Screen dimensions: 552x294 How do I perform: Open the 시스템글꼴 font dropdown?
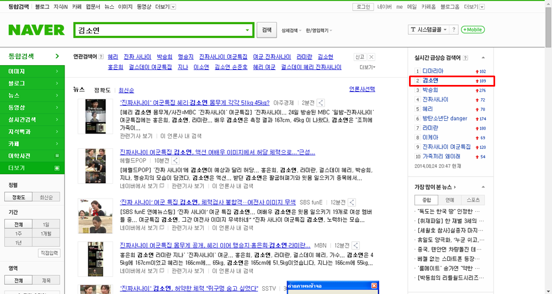428,30
